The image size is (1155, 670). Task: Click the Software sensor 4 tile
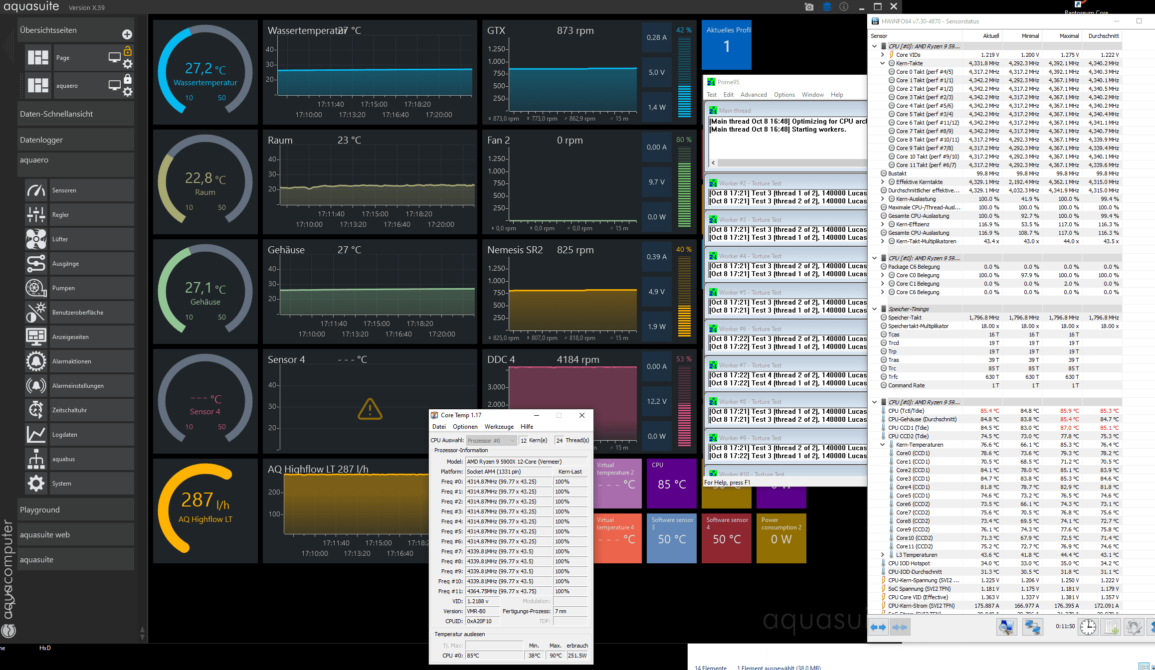727,538
